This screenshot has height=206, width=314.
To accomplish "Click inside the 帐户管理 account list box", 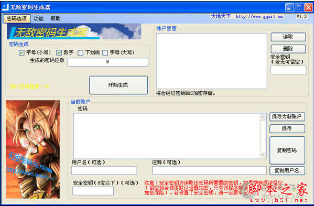I will coord(211,61).
